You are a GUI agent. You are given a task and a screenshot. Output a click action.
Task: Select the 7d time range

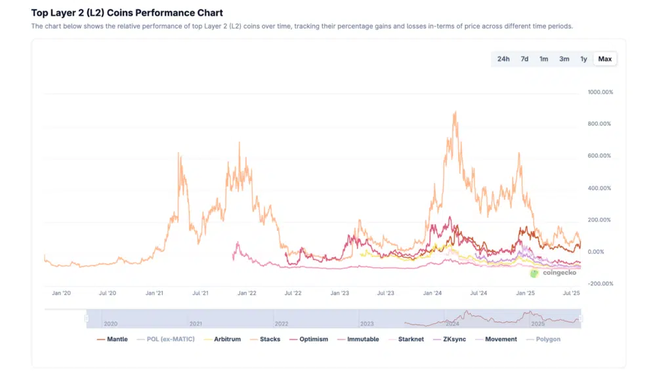(x=524, y=59)
